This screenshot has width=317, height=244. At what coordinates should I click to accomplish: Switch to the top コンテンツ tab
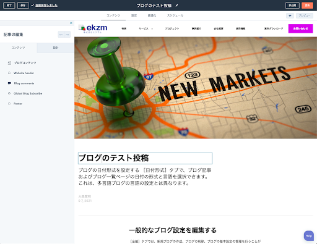point(113,15)
